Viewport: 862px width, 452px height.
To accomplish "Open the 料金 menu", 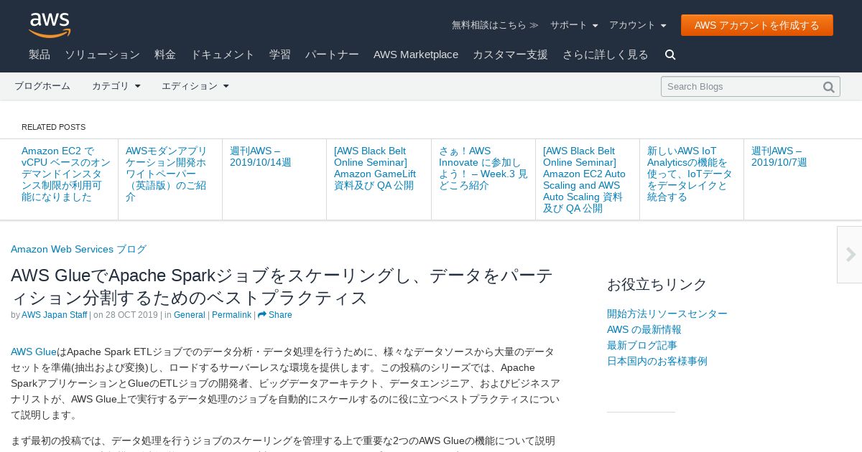I will 165,55.
